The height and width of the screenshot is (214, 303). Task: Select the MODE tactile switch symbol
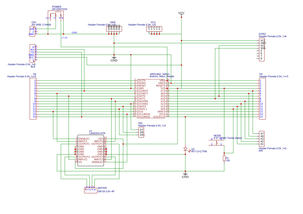217,142
